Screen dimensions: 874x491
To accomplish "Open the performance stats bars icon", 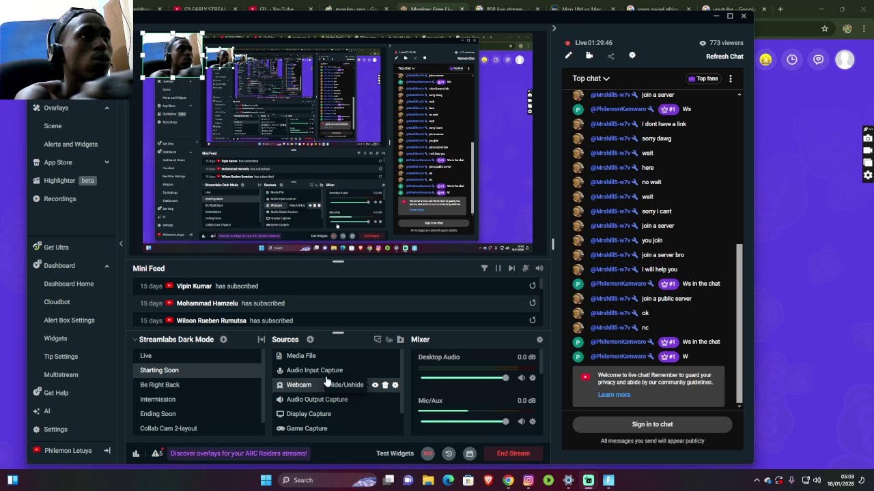I will [136, 453].
